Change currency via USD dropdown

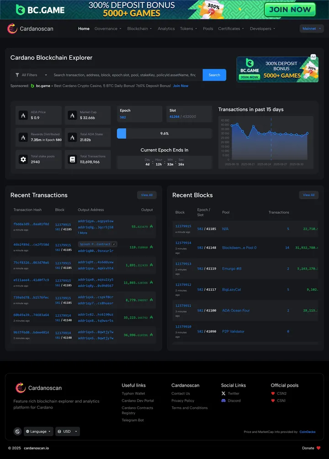pyautogui.click(x=67, y=432)
